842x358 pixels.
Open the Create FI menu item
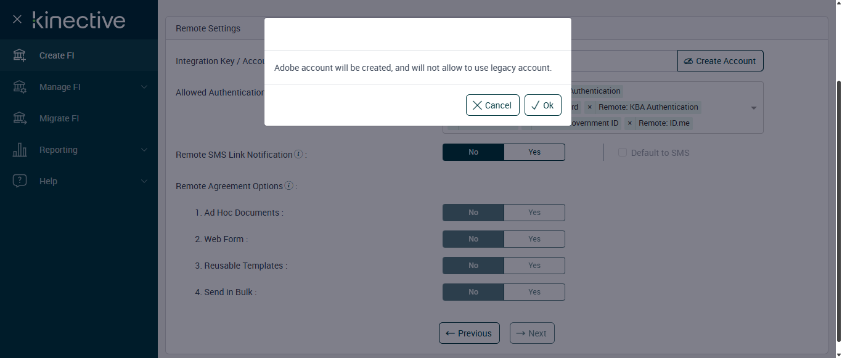pos(57,55)
